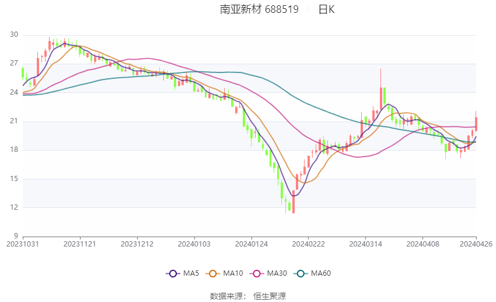Select the 20231121 date axis label
Image resolution: width=496 pixels, height=302 pixels.
coord(80,244)
